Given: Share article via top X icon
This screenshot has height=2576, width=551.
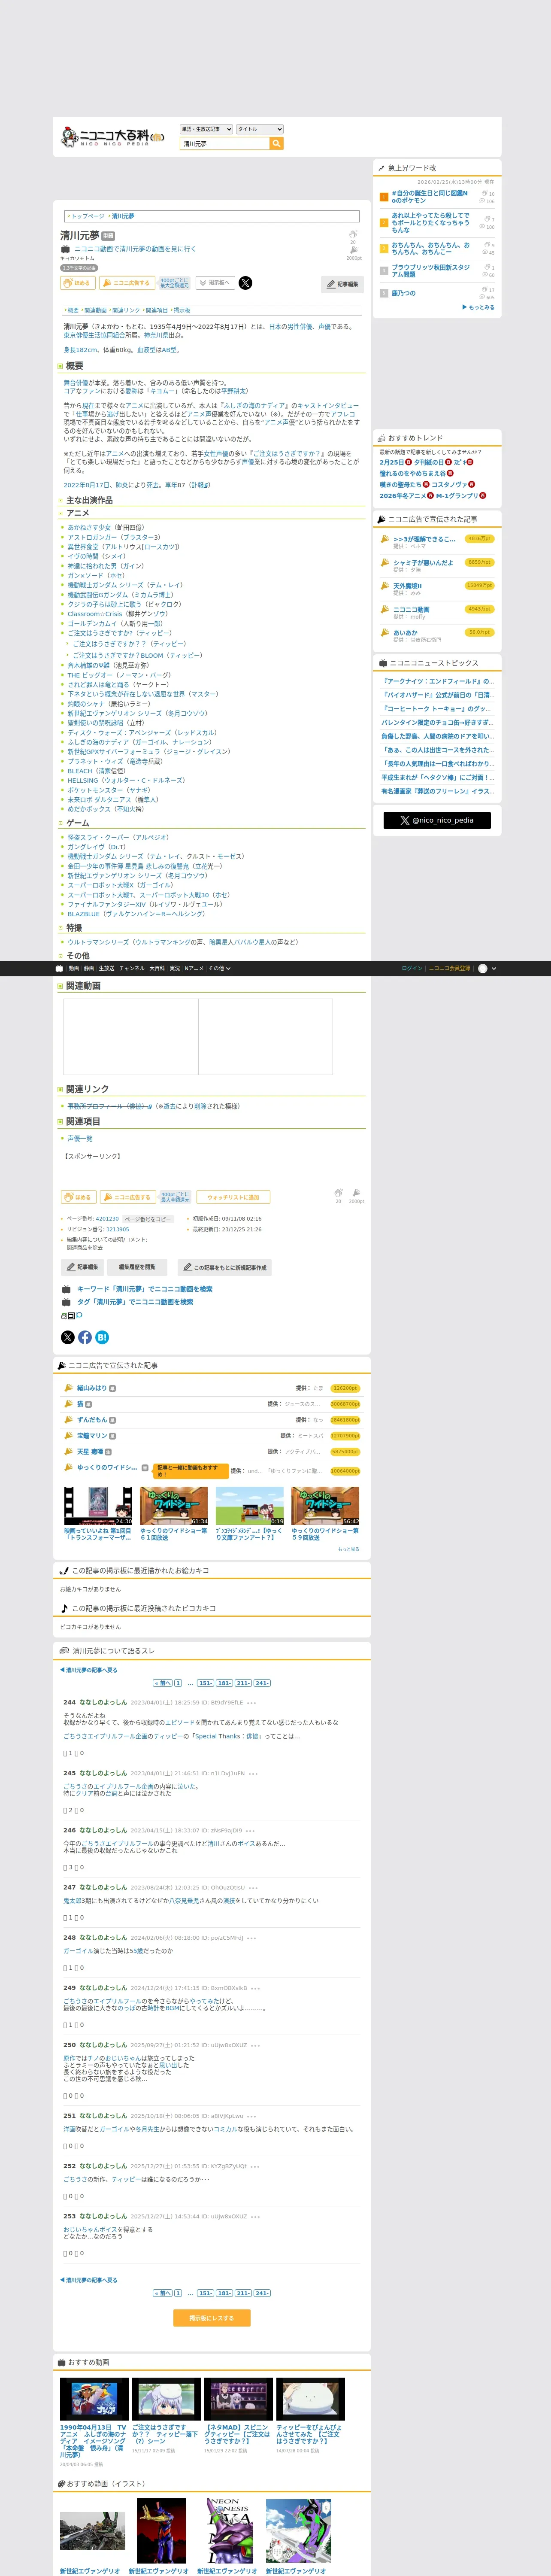Looking at the screenshot, I should 245,283.
